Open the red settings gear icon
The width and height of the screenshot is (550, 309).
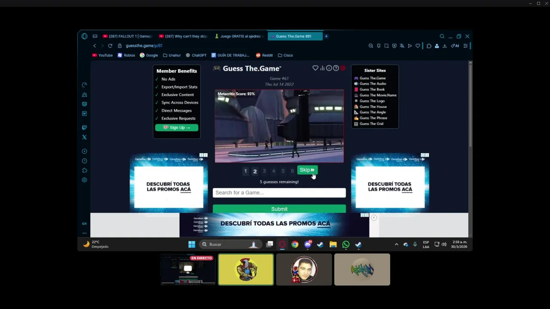point(342,68)
